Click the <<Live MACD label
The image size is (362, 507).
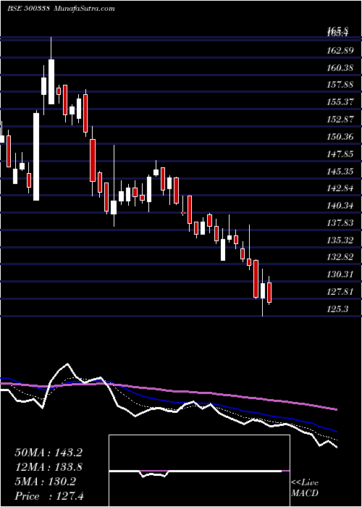(x=305, y=488)
